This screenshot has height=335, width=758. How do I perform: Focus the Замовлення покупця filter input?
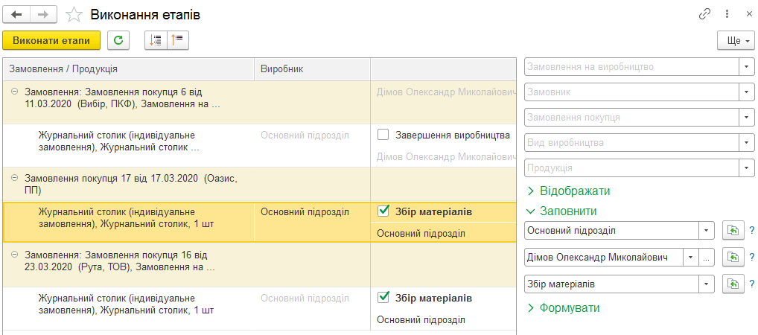pos(632,118)
